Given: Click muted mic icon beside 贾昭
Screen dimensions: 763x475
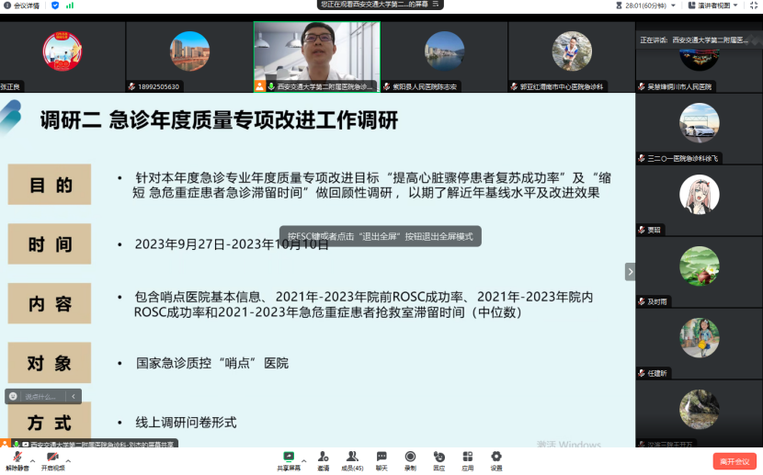Looking at the screenshot, I should pyautogui.click(x=642, y=230).
